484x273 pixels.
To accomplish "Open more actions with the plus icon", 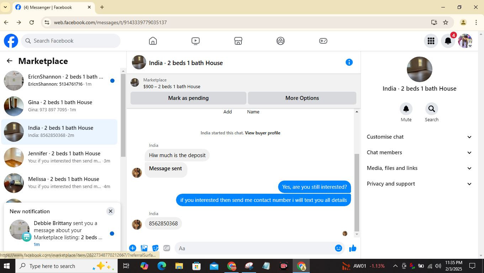I will click(x=133, y=248).
